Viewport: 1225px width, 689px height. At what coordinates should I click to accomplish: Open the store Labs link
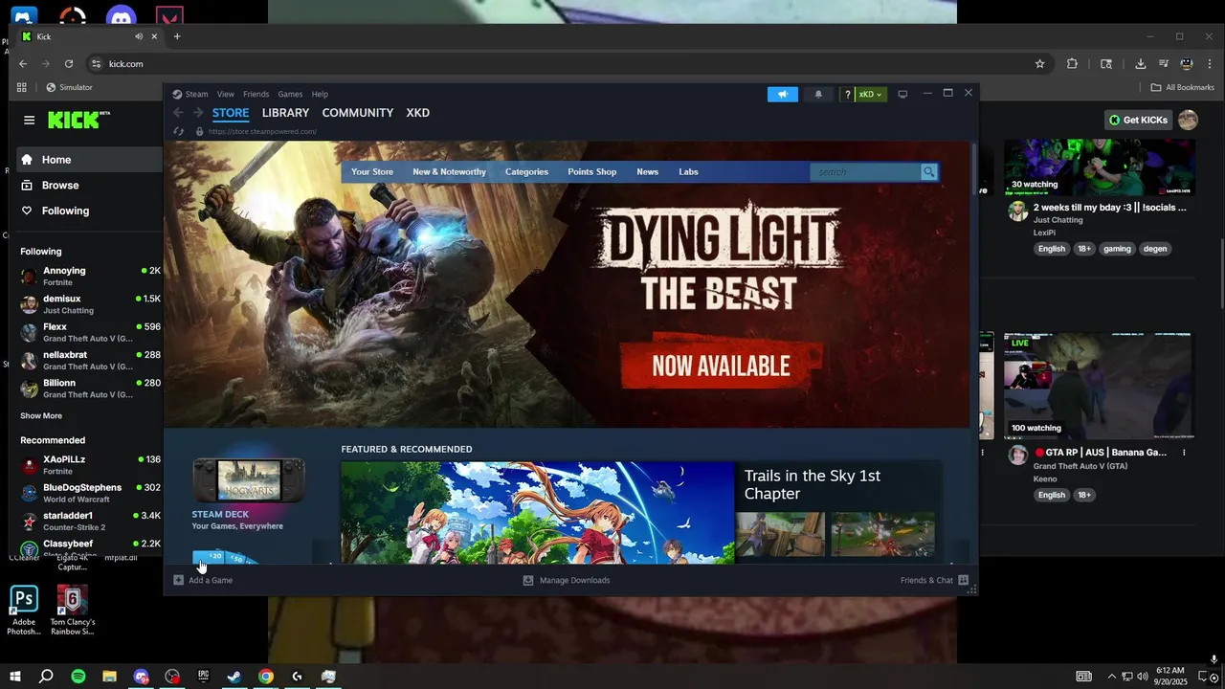688,172
